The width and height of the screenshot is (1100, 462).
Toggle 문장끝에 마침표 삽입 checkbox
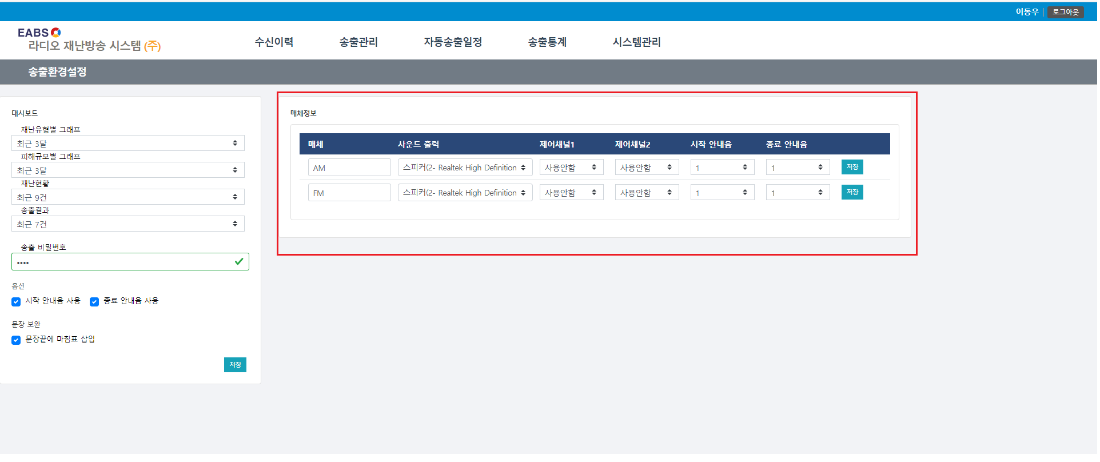16,340
